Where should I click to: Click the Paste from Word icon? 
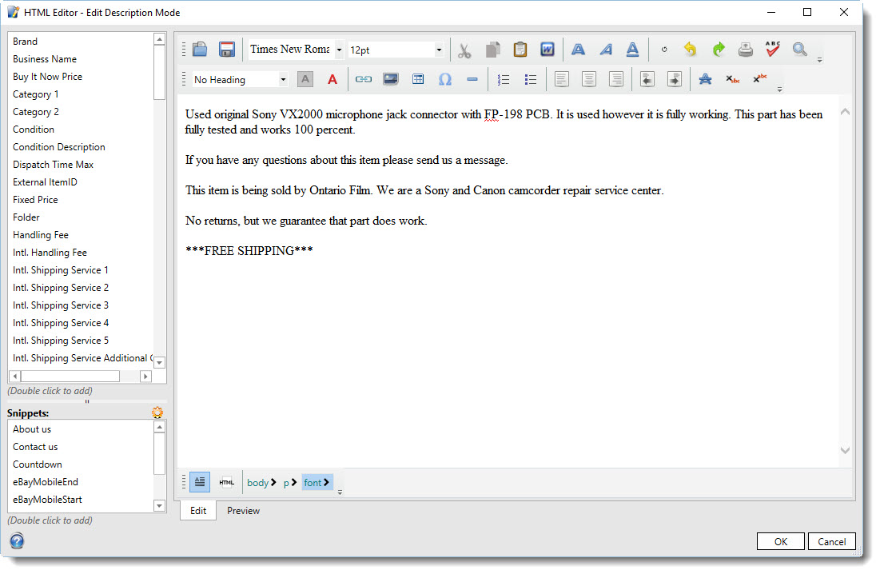coord(548,50)
